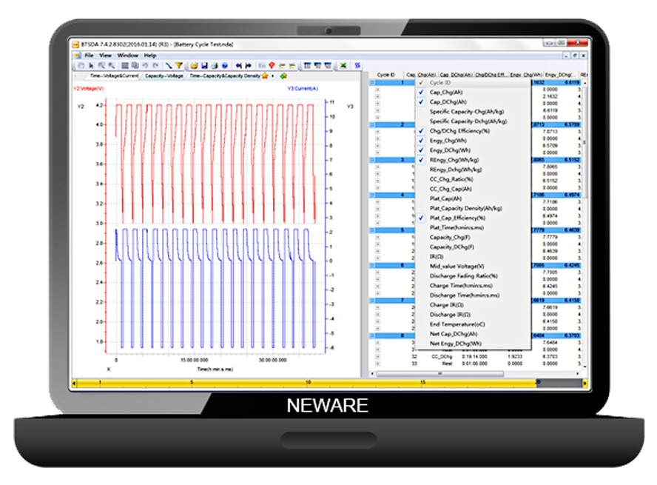Click the filter funnel icon in toolbar

(179, 65)
